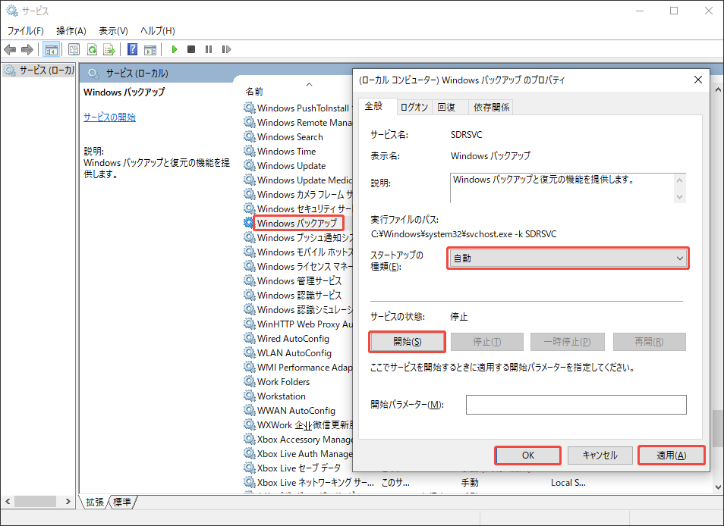724x526 pixels.
Task: Select the WMI Performance Adapter row
Action: [x=298, y=367]
